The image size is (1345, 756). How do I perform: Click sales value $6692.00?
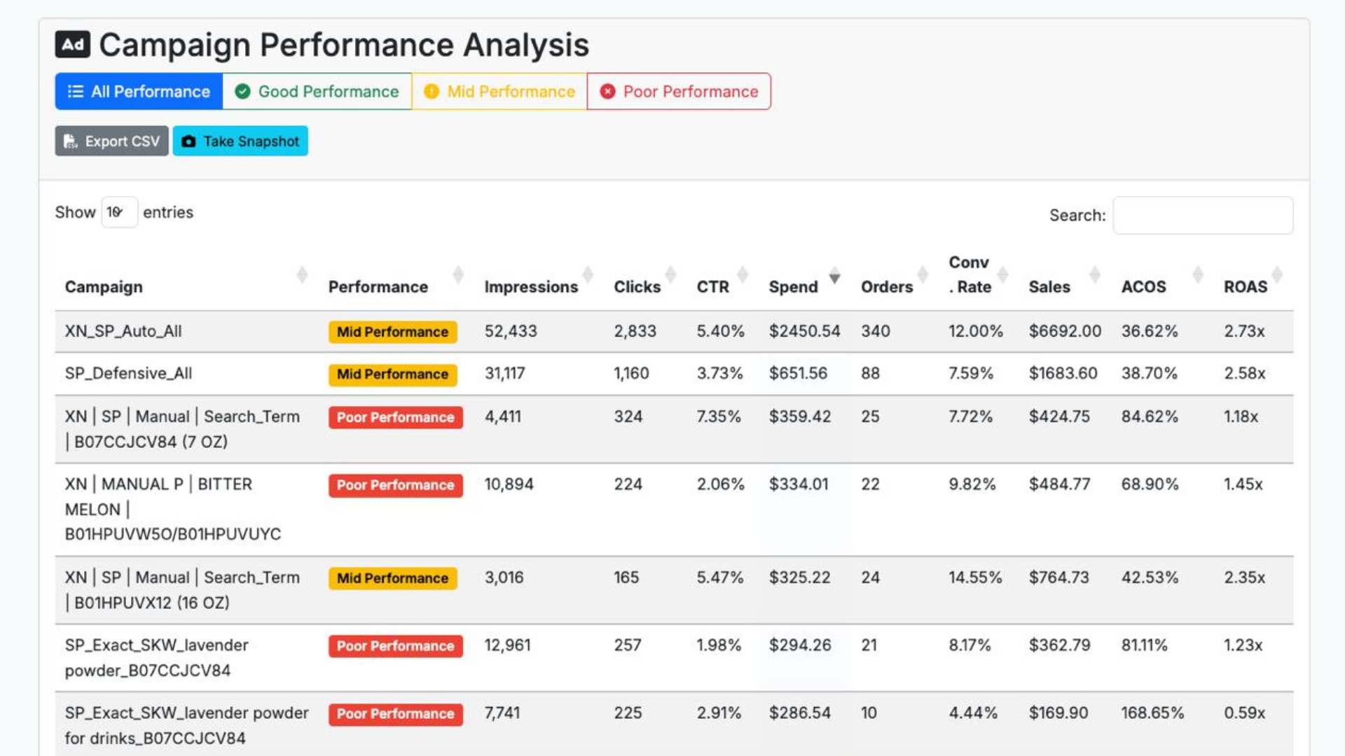[1065, 331]
